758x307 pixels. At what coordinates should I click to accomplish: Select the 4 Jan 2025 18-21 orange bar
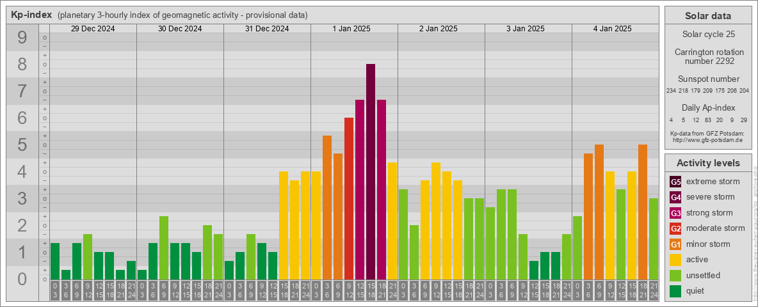pyautogui.click(x=643, y=212)
